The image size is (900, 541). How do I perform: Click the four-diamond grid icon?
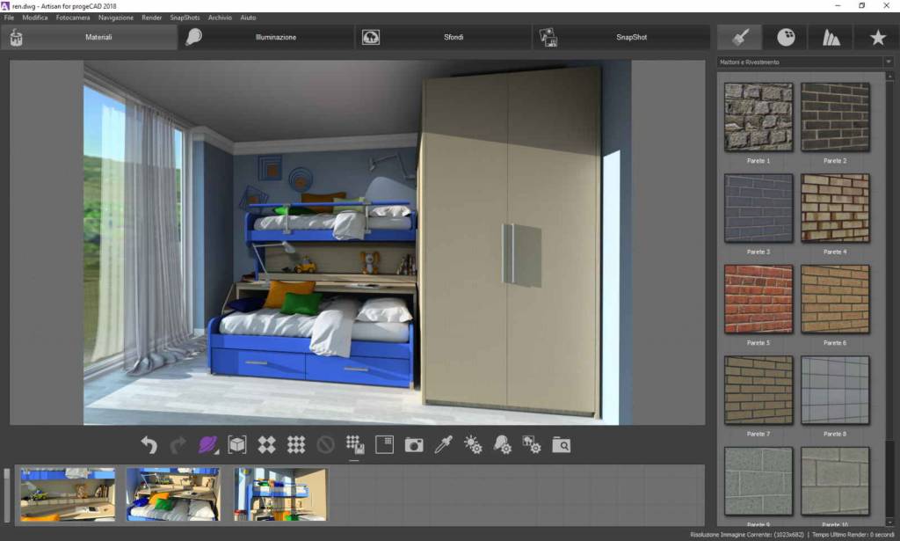266,445
